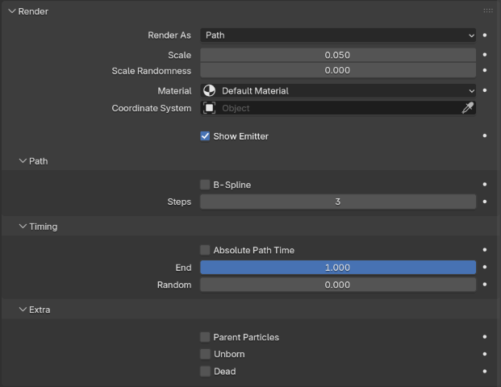Collapse the Path subpanel
This screenshot has width=501, height=387.
23,161
